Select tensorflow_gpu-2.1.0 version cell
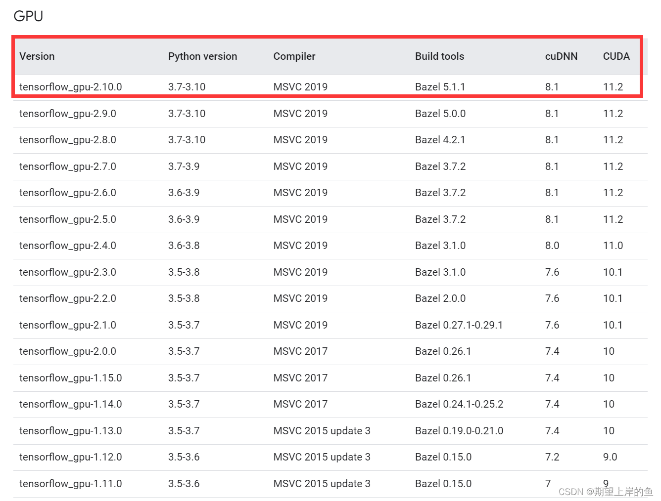Viewport: 661px width, 501px height. click(68, 325)
